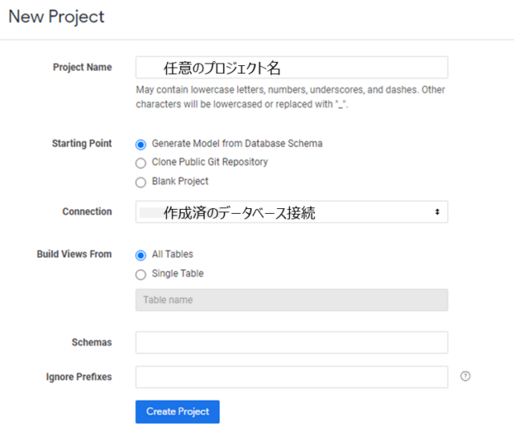
Task: Click the All Tables label text
Action: [173, 254]
